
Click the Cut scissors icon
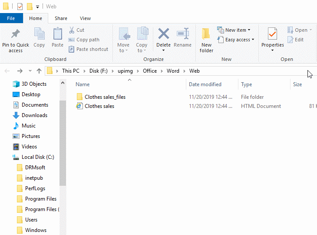[x=72, y=30]
